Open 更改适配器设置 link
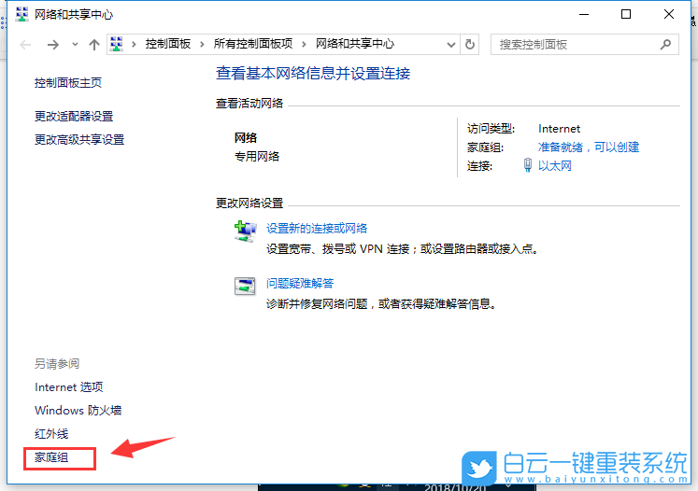This screenshot has width=698, height=491. coord(74,117)
